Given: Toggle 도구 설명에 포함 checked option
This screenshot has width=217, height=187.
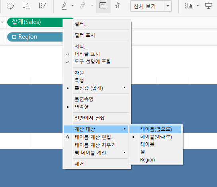Looking at the screenshot, I should point(97,62).
